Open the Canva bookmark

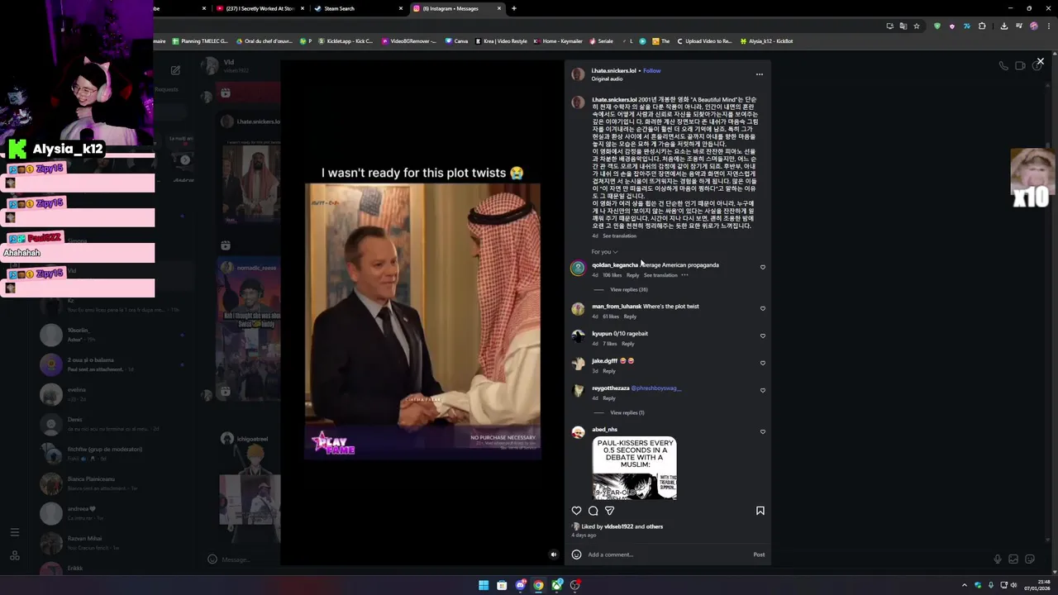point(457,41)
